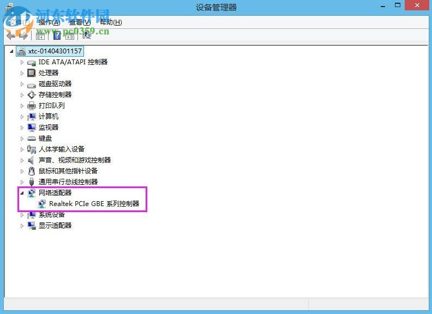Select the 处理器 label
The image size is (432, 314).
[x=49, y=73]
